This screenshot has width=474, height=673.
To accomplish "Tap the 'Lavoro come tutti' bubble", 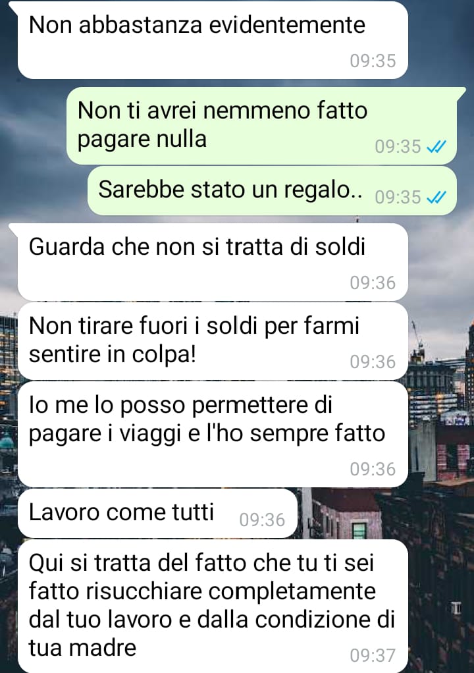I will pos(157,514).
